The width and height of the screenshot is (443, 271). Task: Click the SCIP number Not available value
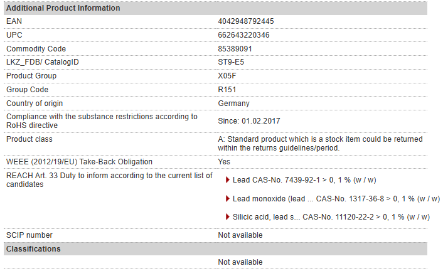click(240, 235)
